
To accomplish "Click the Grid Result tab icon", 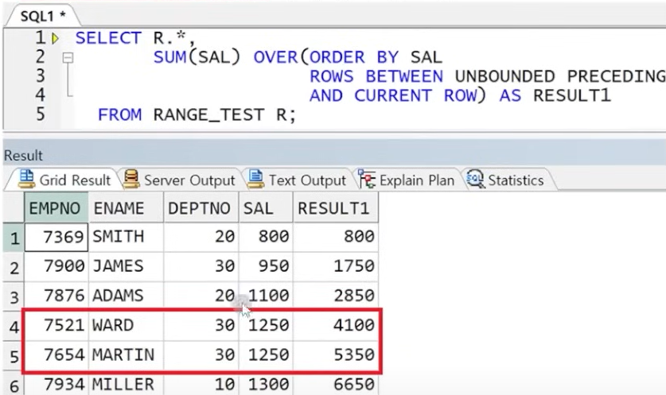I will pyautogui.click(x=26, y=179).
